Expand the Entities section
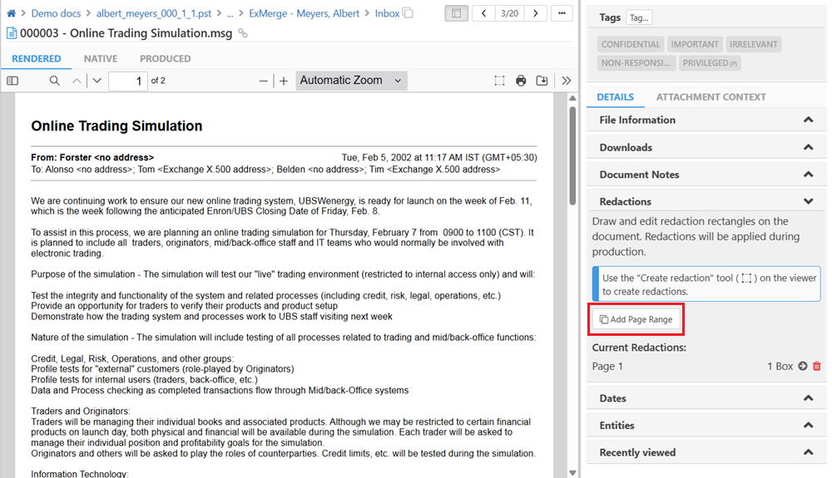The width and height of the screenshot is (832, 478). (x=706, y=425)
